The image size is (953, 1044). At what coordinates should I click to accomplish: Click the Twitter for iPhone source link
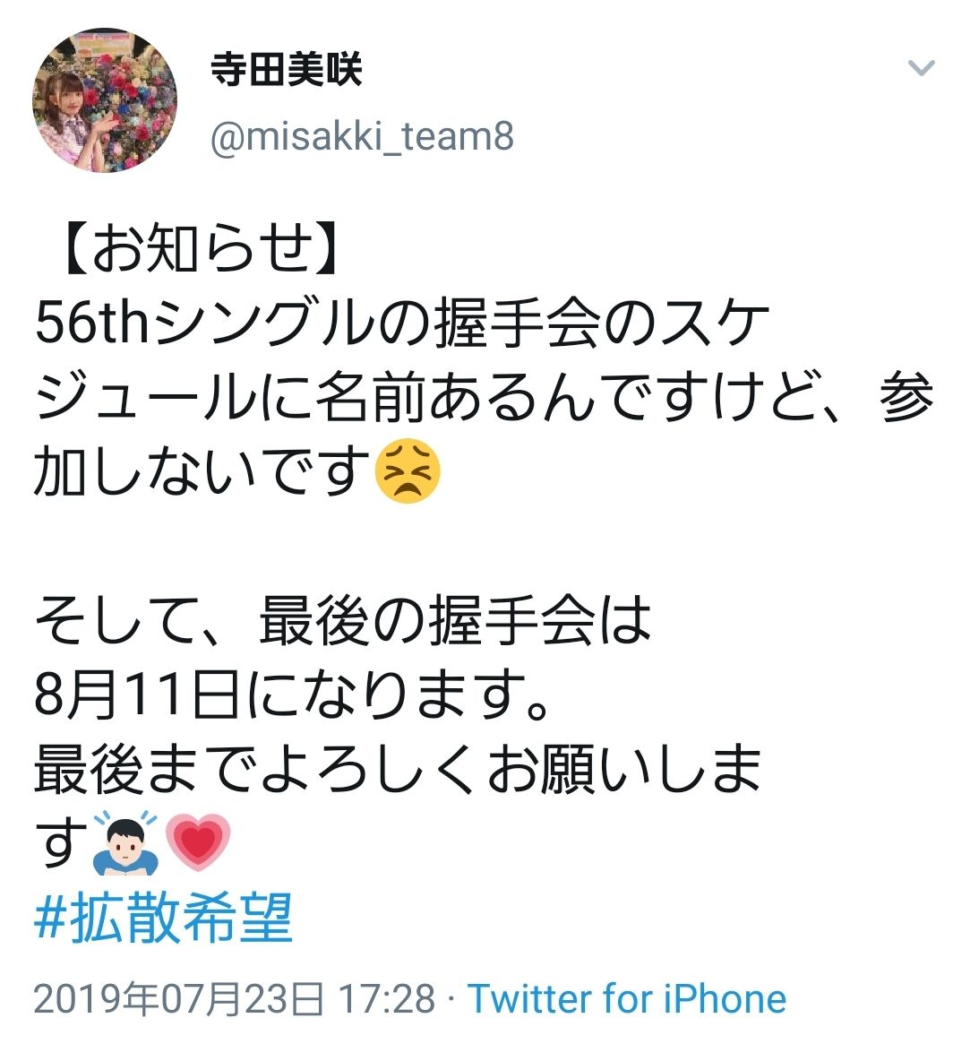(627, 998)
